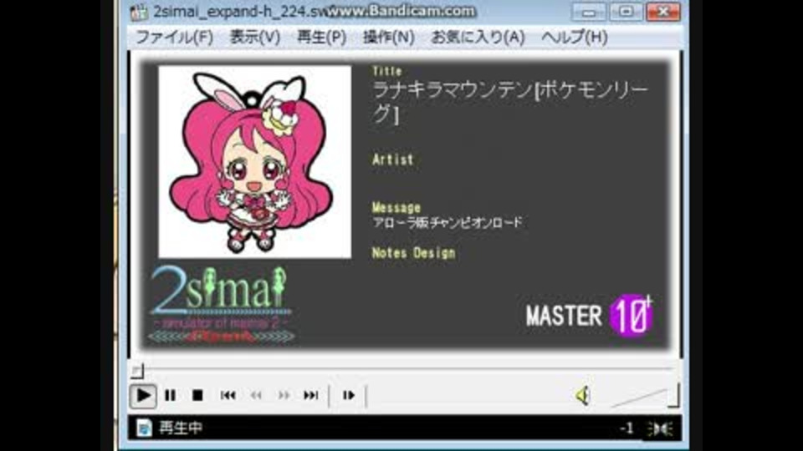Click the 2simai logo

tap(221, 304)
